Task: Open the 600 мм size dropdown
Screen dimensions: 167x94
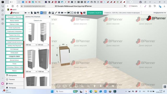Action: tap(31, 72)
